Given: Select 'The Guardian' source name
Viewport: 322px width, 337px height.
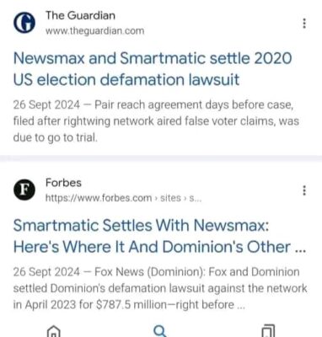Looking at the screenshot, I should pyautogui.click(x=80, y=15).
